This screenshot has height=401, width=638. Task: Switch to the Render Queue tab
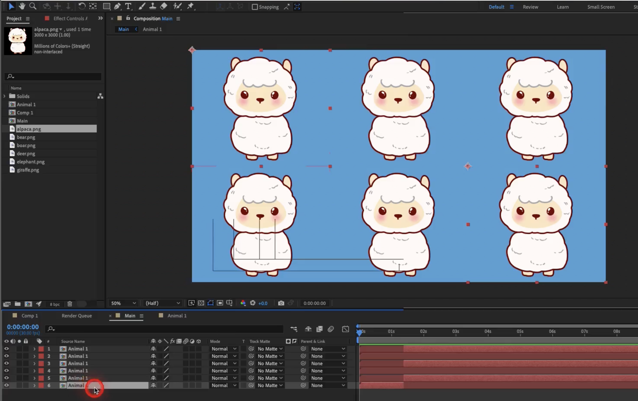pos(77,316)
